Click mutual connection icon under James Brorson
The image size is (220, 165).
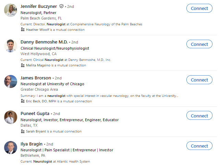(x=23, y=101)
